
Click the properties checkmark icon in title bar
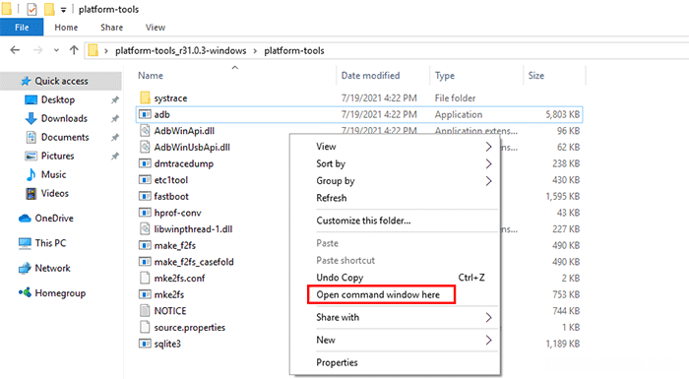pyautogui.click(x=31, y=9)
